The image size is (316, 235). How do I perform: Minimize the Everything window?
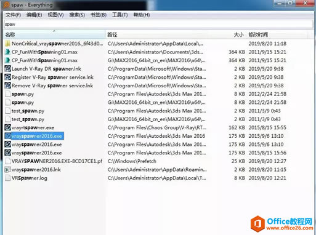click(x=280, y=3)
